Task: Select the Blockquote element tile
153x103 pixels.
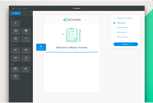Action: [15, 69]
